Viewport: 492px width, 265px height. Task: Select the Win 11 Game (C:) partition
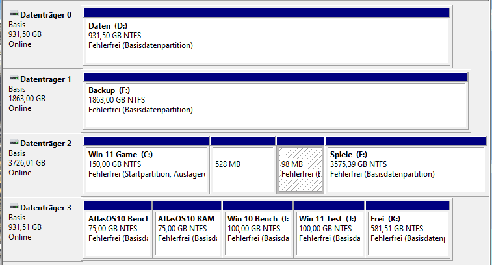pyautogui.click(x=146, y=165)
